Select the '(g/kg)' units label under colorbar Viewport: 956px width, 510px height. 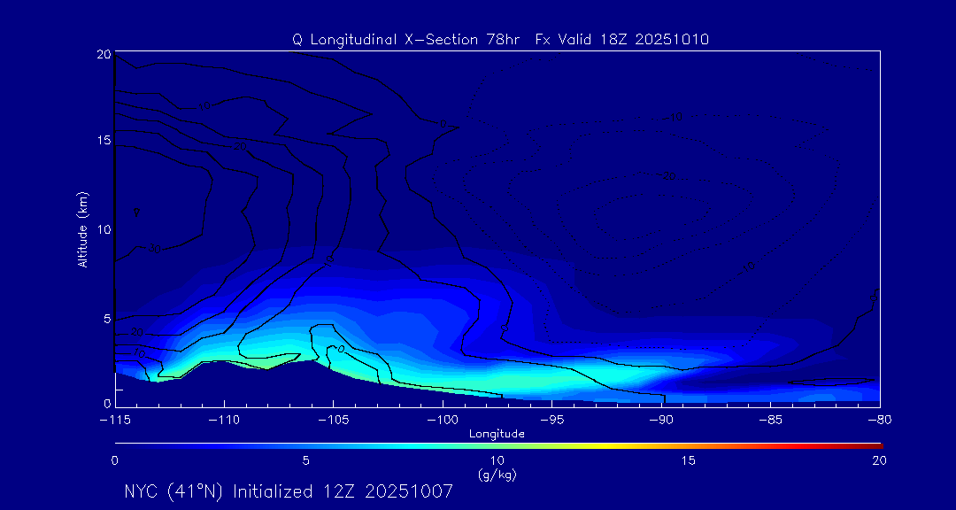coord(497,474)
